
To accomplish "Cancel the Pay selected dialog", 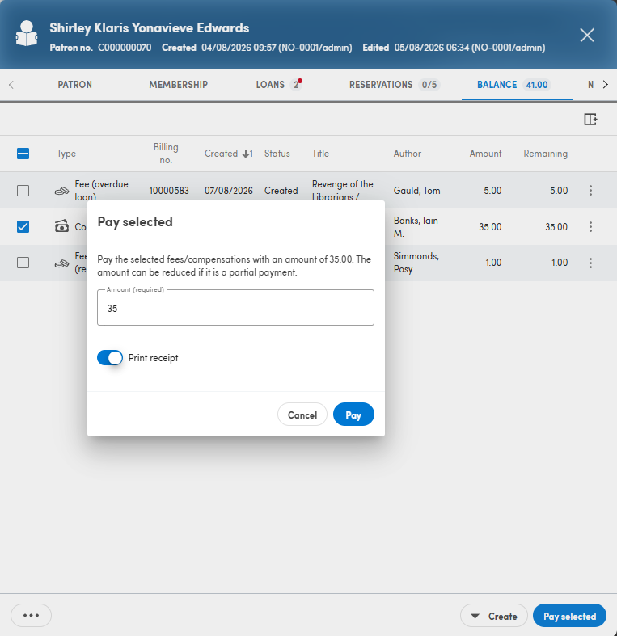I will point(302,415).
